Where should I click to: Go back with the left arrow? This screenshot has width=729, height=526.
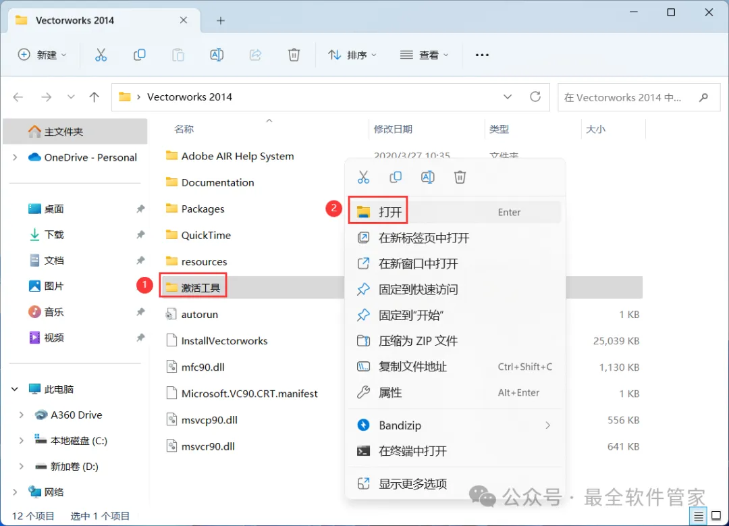18,97
